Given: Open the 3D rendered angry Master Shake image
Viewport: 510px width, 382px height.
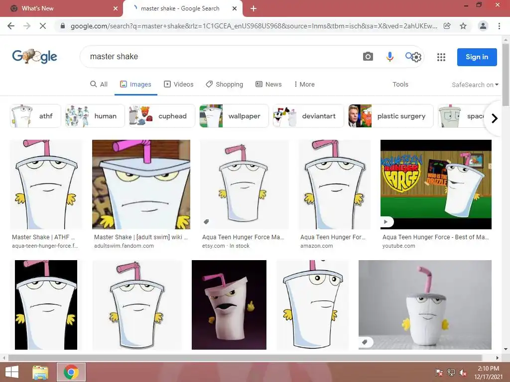Looking at the screenshot, I should pos(229,305).
